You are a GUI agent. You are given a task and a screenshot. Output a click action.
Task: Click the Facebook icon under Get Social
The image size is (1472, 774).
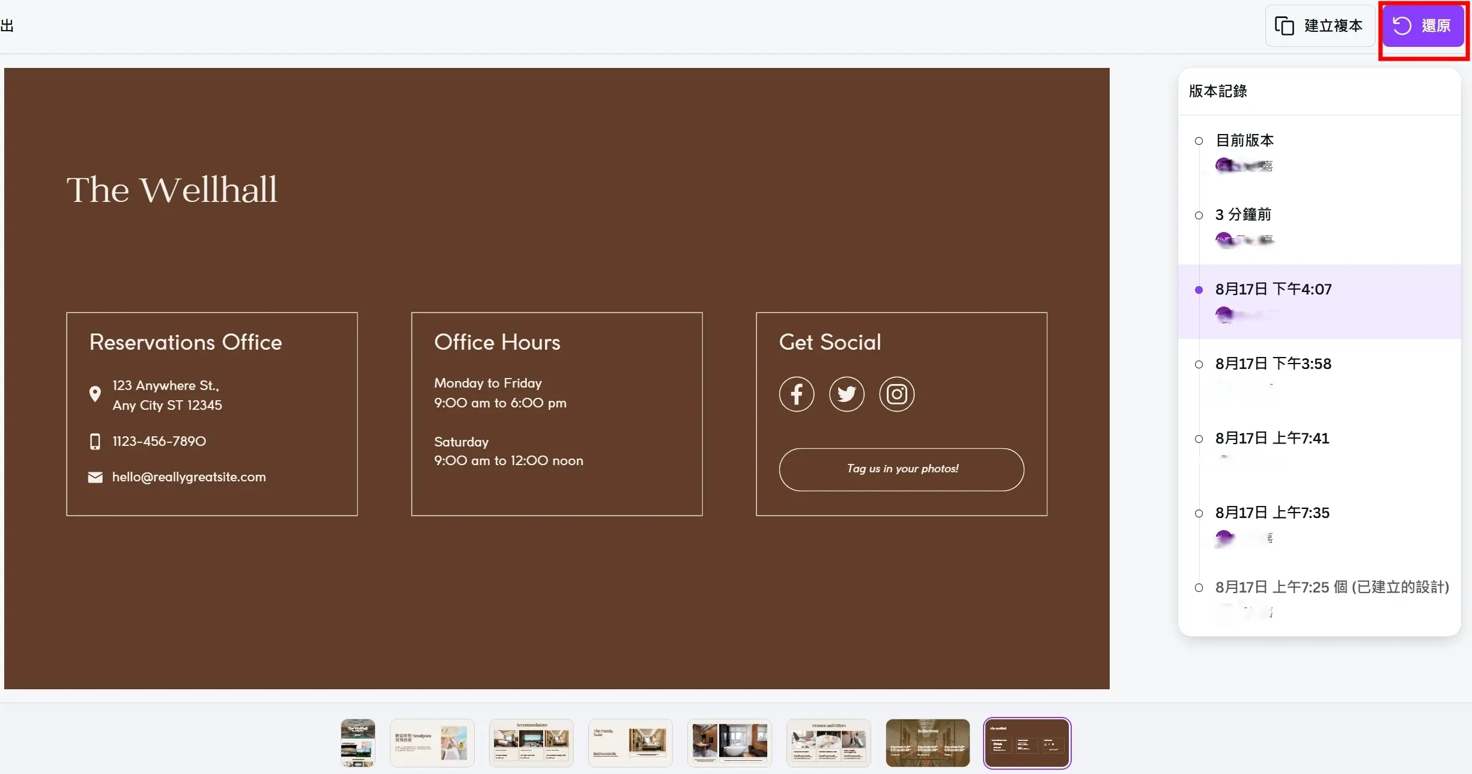click(797, 394)
